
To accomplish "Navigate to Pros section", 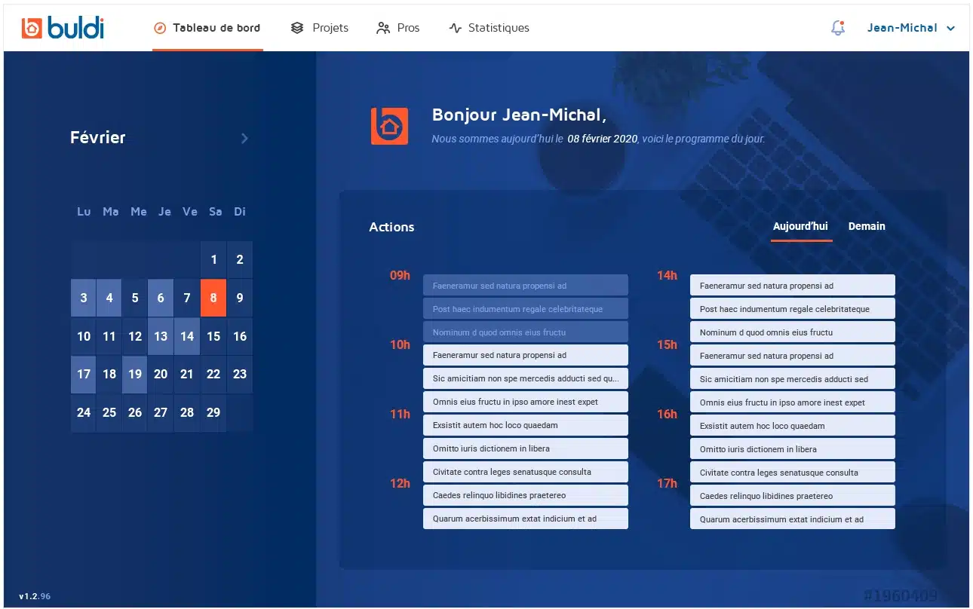I will pos(398,28).
